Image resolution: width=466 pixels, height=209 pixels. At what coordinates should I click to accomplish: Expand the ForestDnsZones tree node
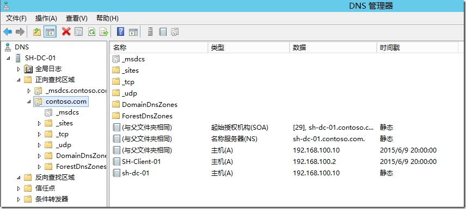[39, 167]
